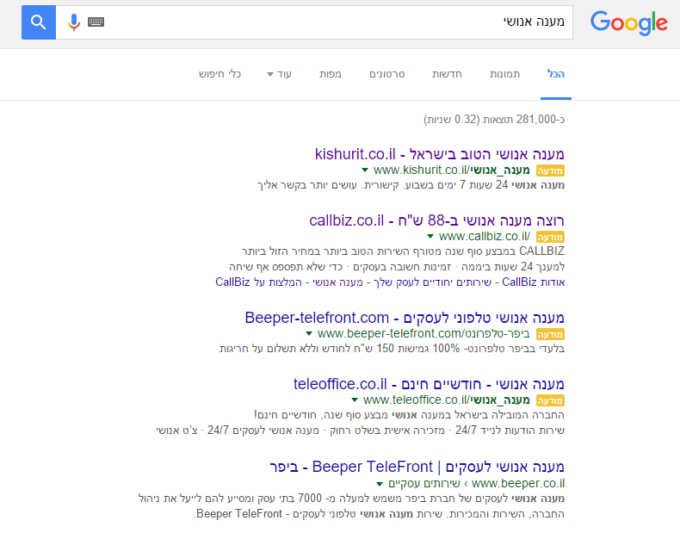Open the שירותים יחודיים לעסק שלך sitelink

[x=434, y=282]
